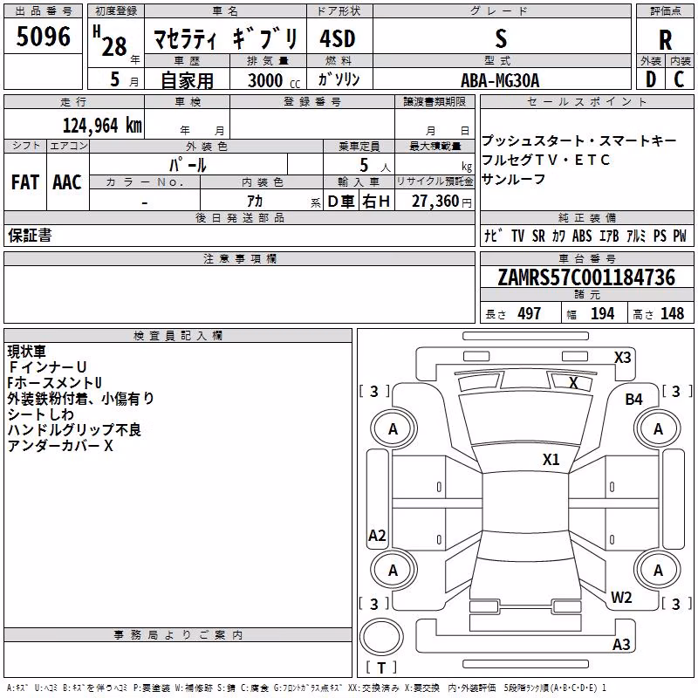Image resolution: width=698 pixels, height=698 pixels.
Task: Click recycle deposit 27,360円
Action: click(441, 202)
